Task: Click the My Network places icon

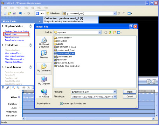Action: coord(44,94)
